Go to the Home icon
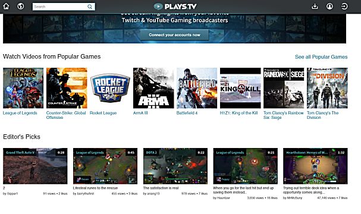 (6, 6)
